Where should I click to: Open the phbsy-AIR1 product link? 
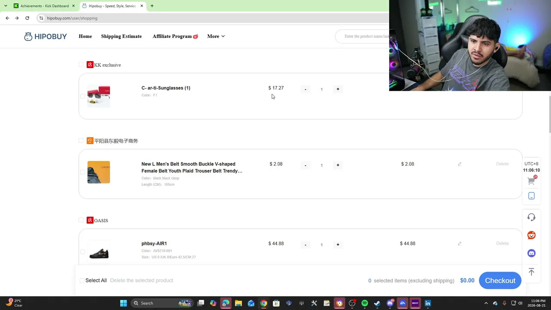154,244
